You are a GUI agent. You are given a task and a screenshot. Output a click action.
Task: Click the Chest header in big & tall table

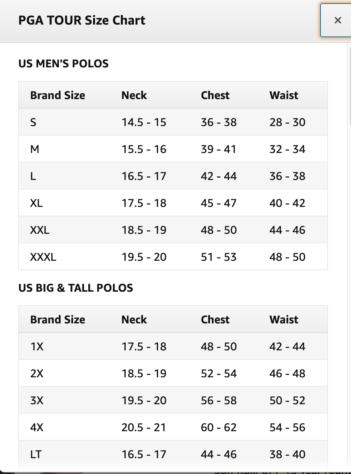tap(215, 319)
